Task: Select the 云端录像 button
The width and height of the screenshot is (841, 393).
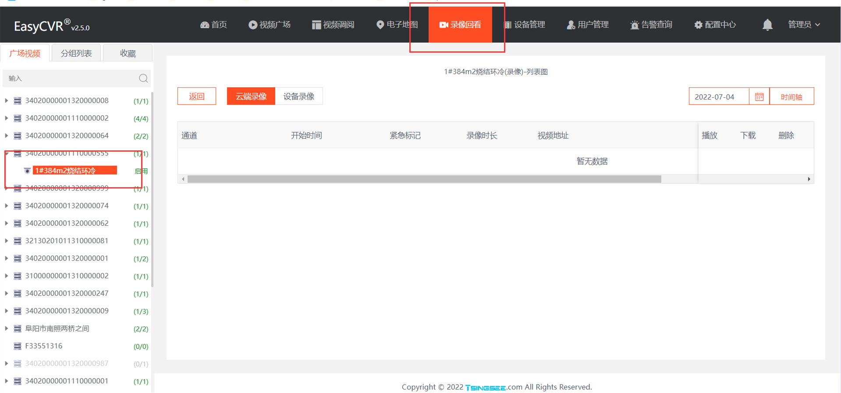Action: (251, 96)
